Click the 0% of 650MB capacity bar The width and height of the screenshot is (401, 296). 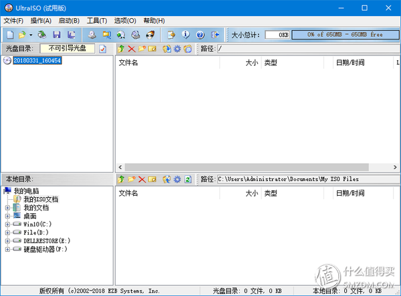pyautogui.click(x=346, y=35)
